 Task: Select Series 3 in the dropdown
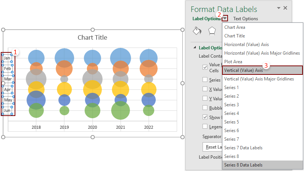(x=262, y=105)
